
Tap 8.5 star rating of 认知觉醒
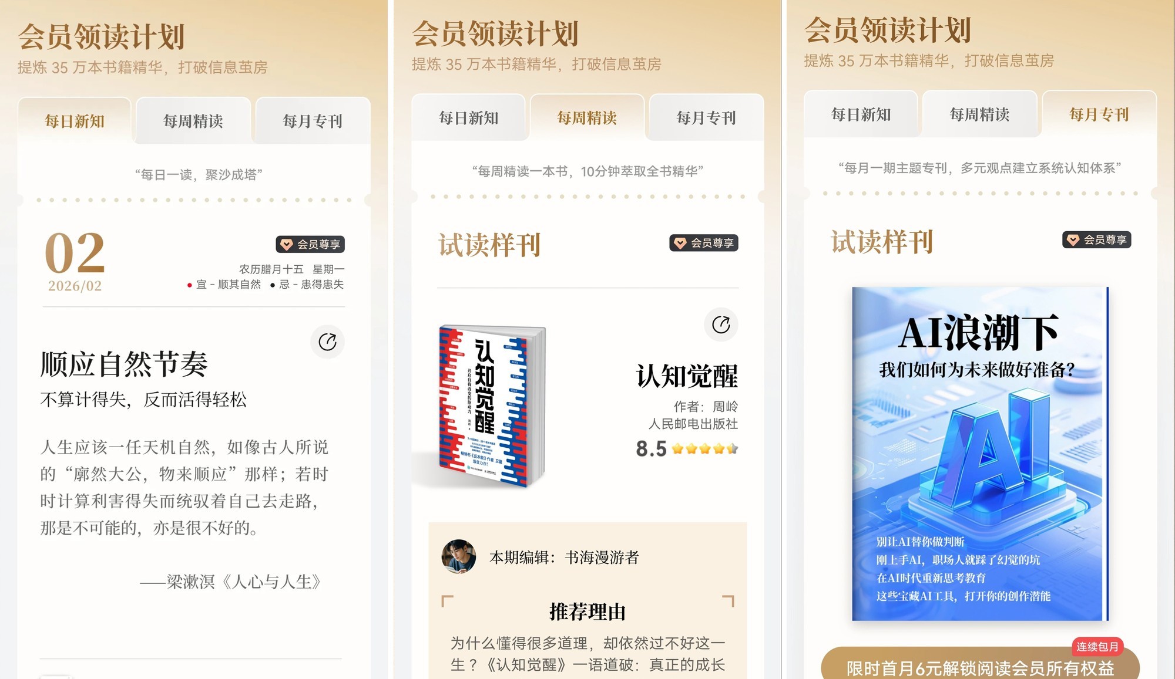(687, 449)
